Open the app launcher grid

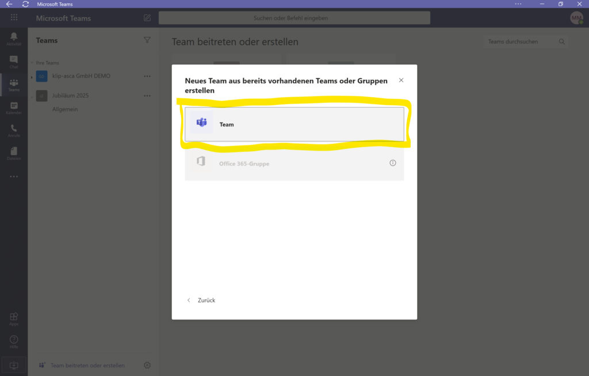[x=14, y=18]
